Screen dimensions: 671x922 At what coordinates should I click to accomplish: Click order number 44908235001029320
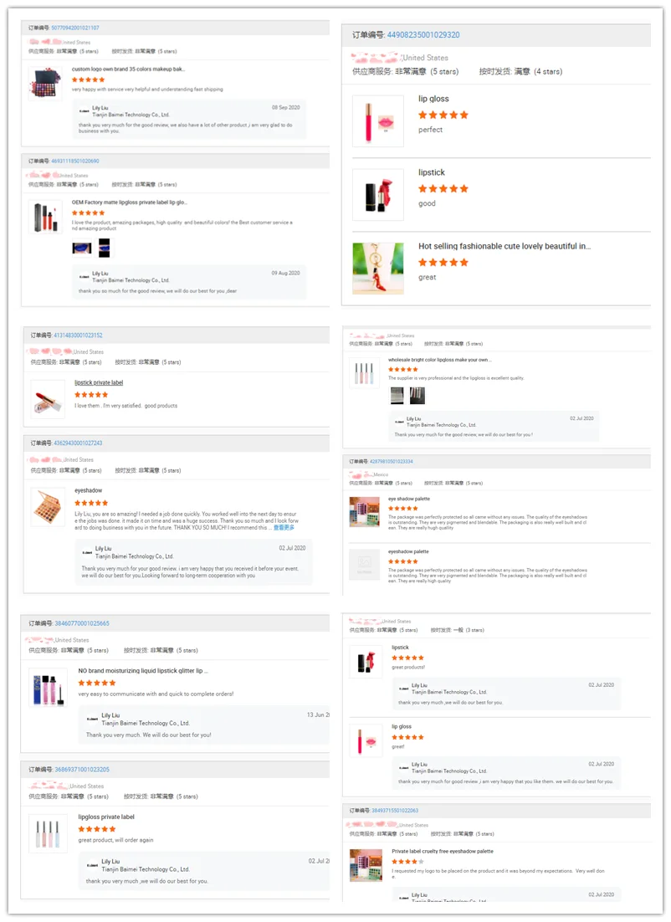pyautogui.click(x=423, y=35)
